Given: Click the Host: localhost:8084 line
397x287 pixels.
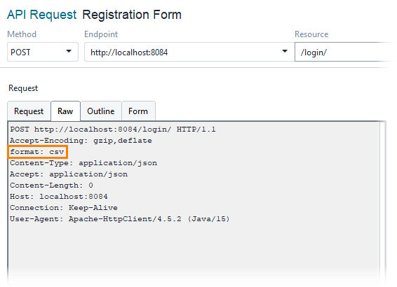Looking at the screenshot, I should (x=59, y=197).
